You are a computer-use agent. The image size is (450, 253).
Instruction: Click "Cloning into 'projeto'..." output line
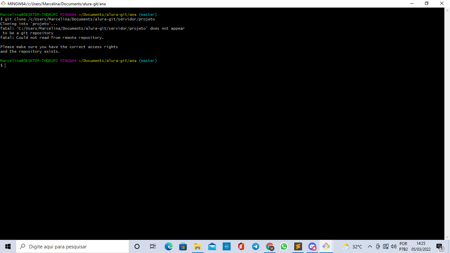[x=29, y=24]
